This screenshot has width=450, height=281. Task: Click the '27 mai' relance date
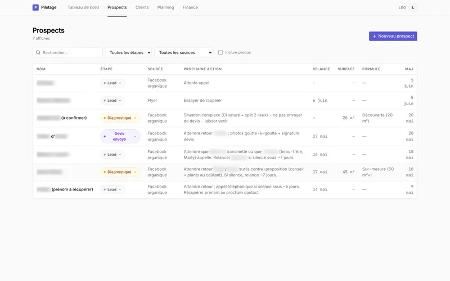(x=320, y=137)
